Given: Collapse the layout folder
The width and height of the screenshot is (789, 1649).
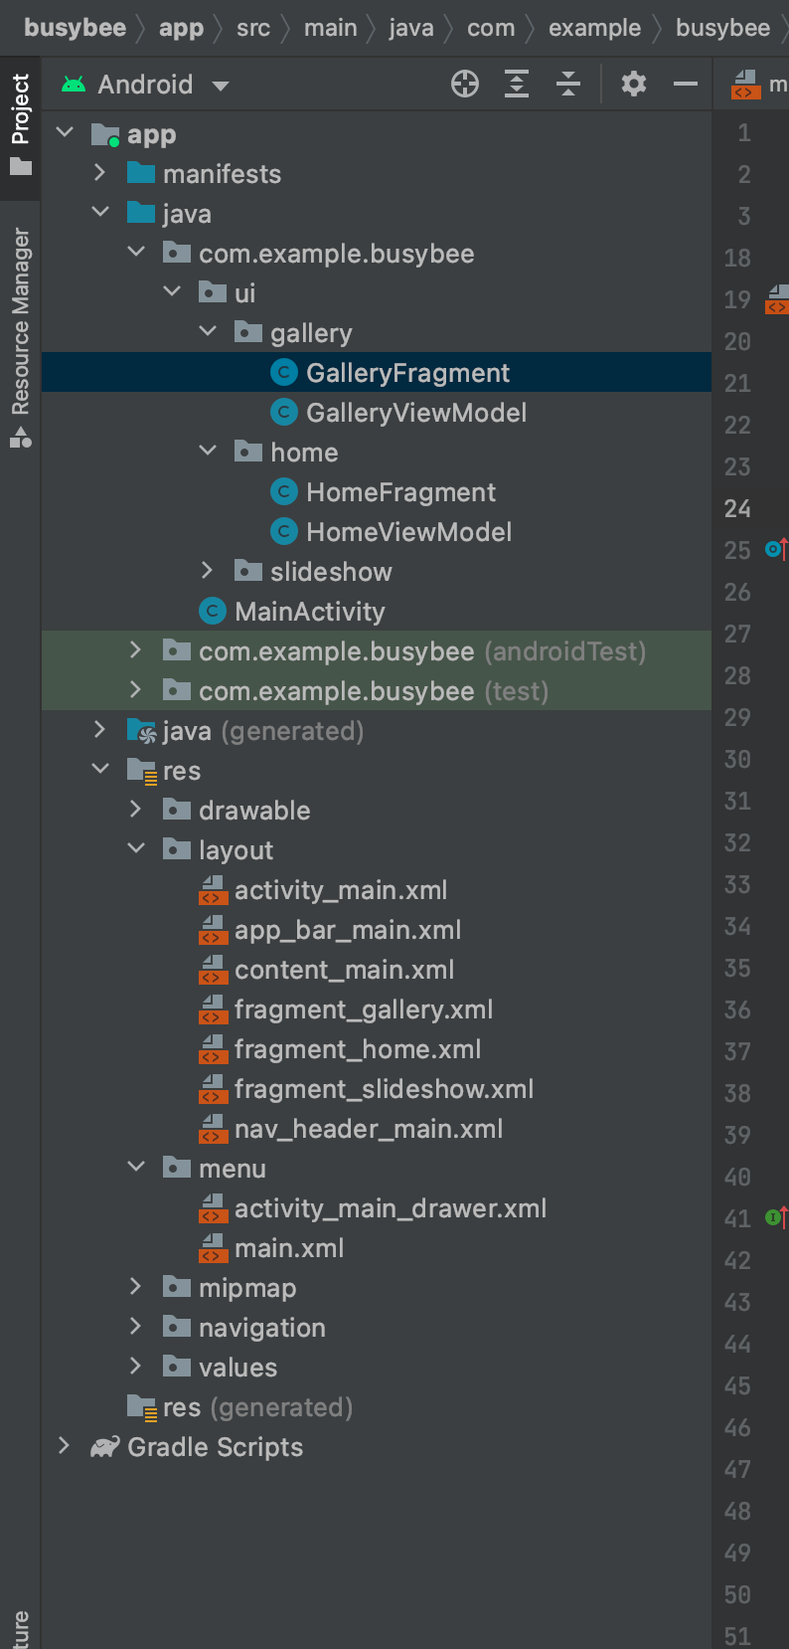Looking at the screenshot, I should click(x=136, y=849).
